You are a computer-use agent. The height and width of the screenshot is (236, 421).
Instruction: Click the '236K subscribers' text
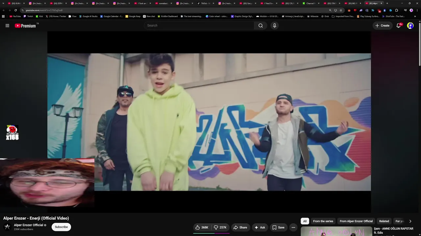point(23,229)
